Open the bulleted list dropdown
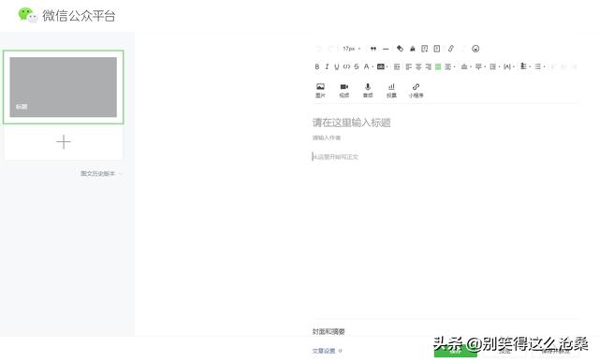This screenshot has height=362, width=599. [539, 66]
